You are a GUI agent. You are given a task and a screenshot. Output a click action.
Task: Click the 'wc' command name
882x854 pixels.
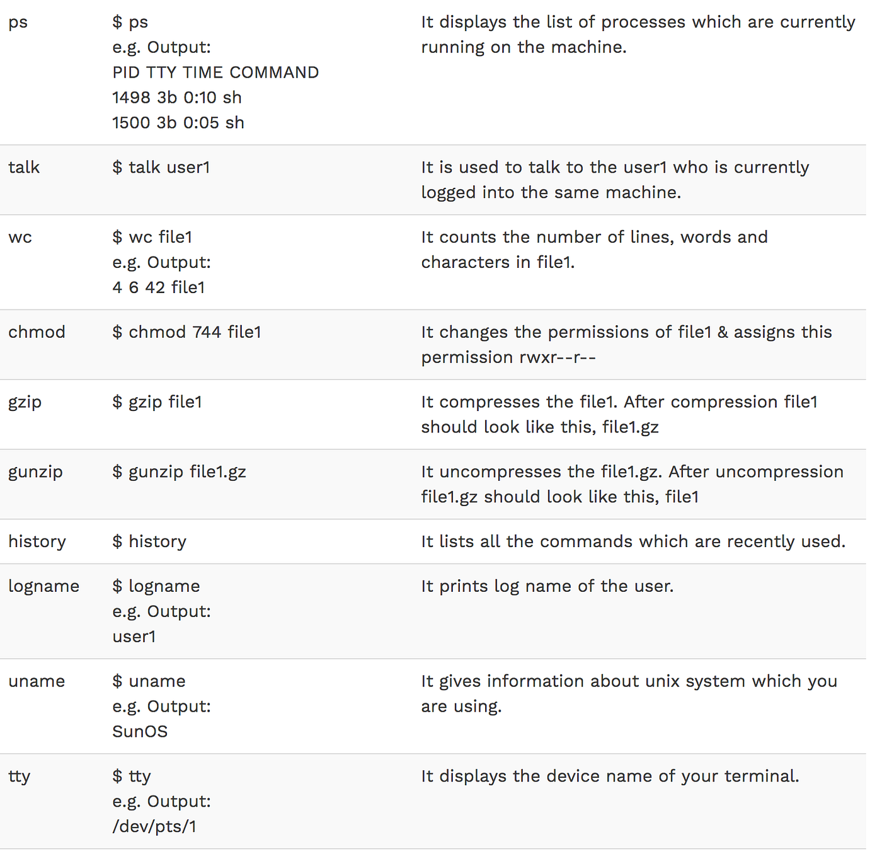(20, 237)
